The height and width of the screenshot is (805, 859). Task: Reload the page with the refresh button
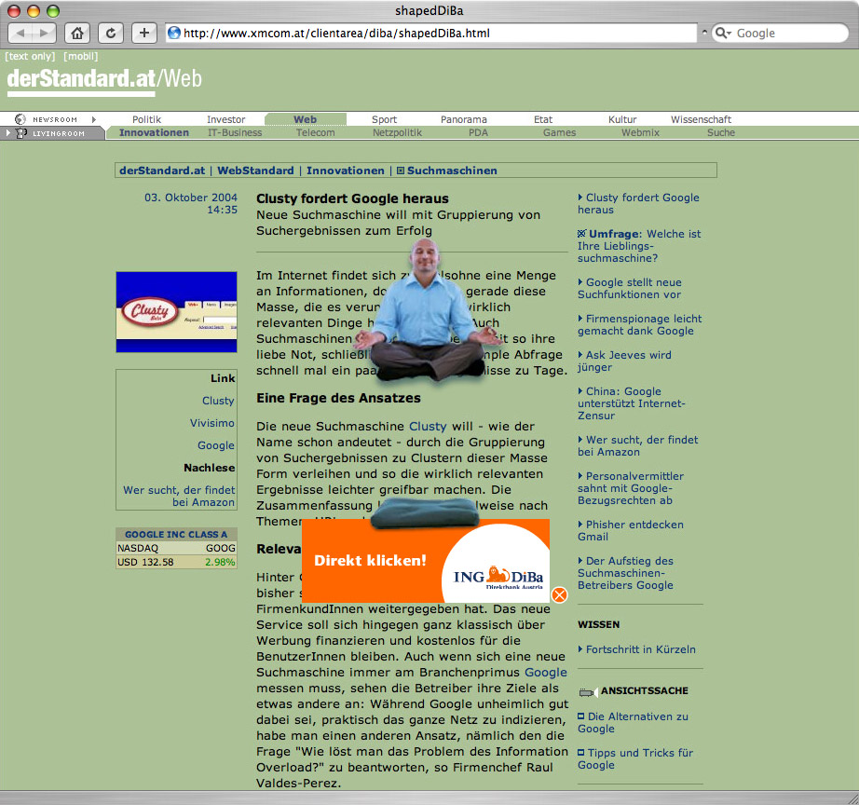click(x=111, y=33)
